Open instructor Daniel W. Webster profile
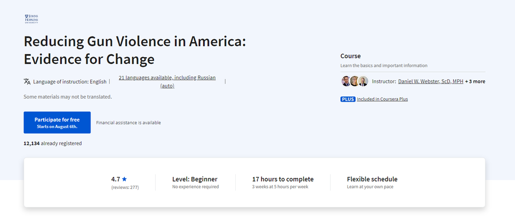515x218 pixels. 430,82
